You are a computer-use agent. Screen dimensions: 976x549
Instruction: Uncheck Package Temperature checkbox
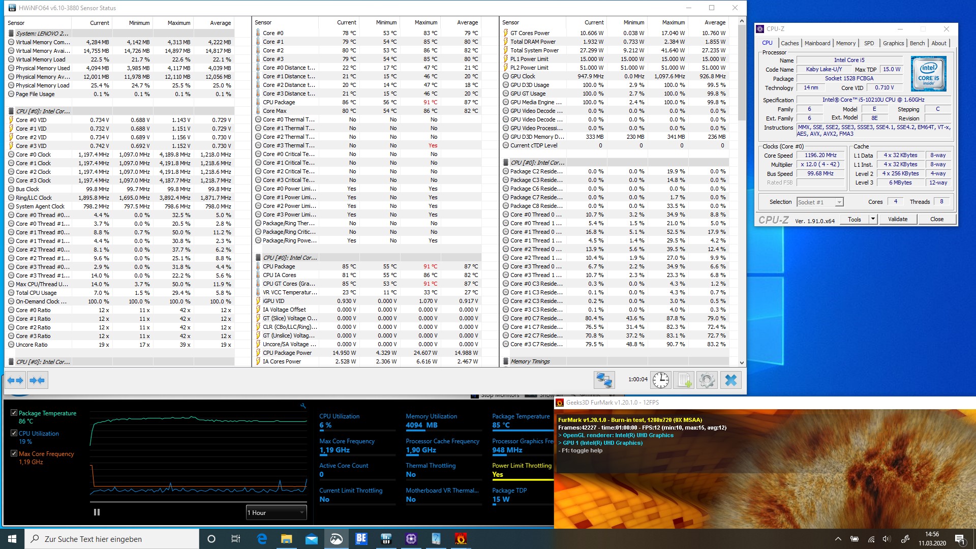(x=14, y=413)
